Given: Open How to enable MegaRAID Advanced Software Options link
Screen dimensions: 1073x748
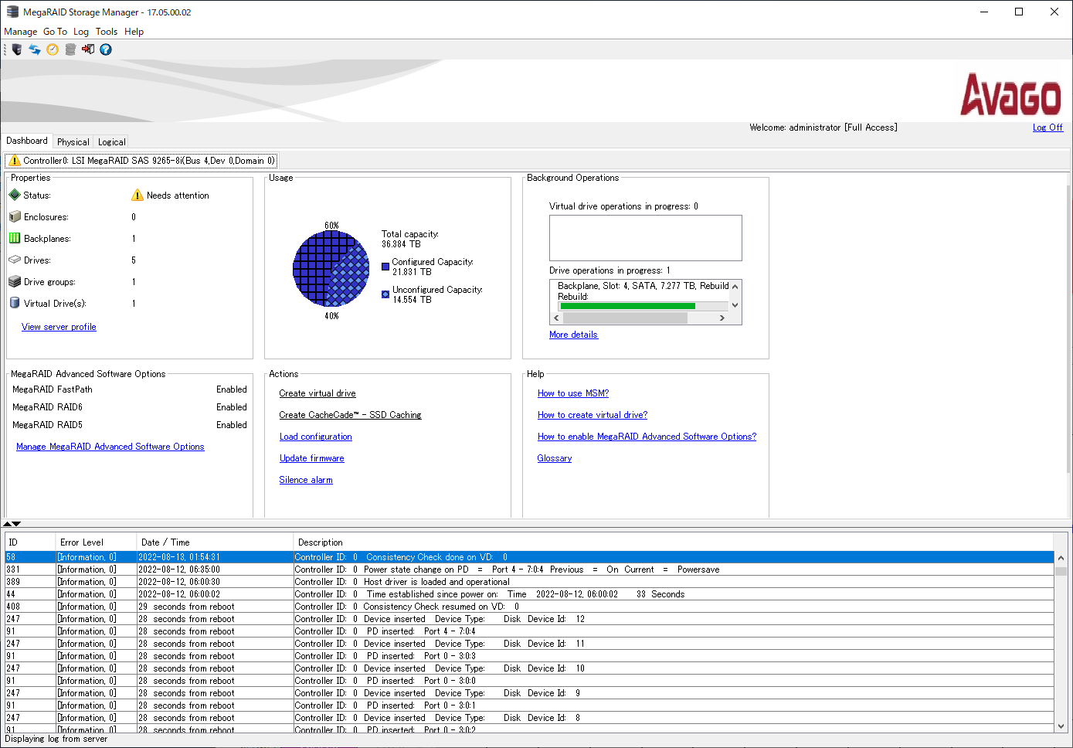Looking at the screenshot, I should (647, 437).
